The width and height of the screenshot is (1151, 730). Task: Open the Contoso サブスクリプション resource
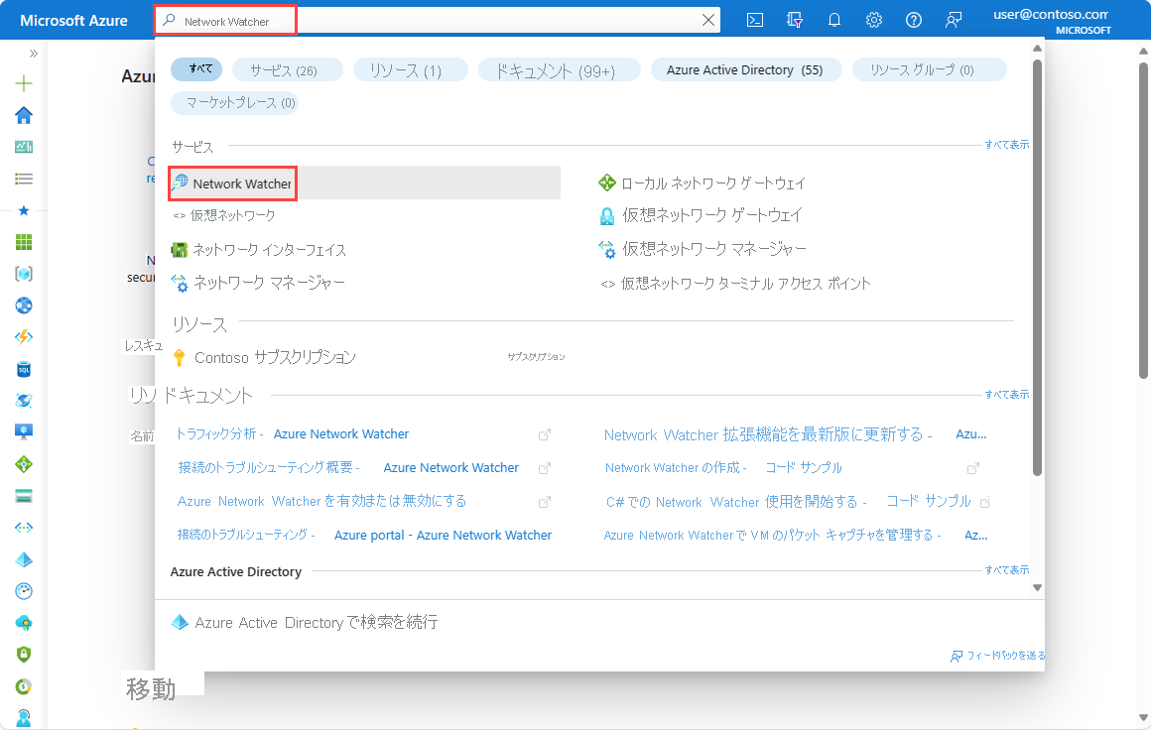(x=264, y=357)
